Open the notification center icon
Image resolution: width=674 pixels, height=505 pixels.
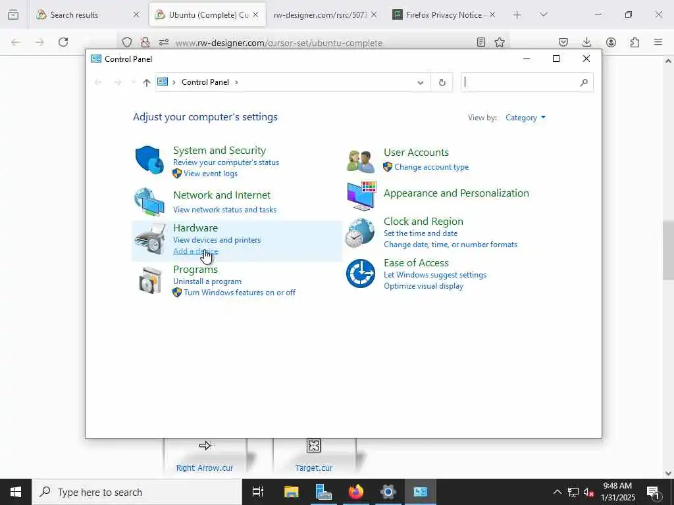pyautogui.click(x=653, y=492)
